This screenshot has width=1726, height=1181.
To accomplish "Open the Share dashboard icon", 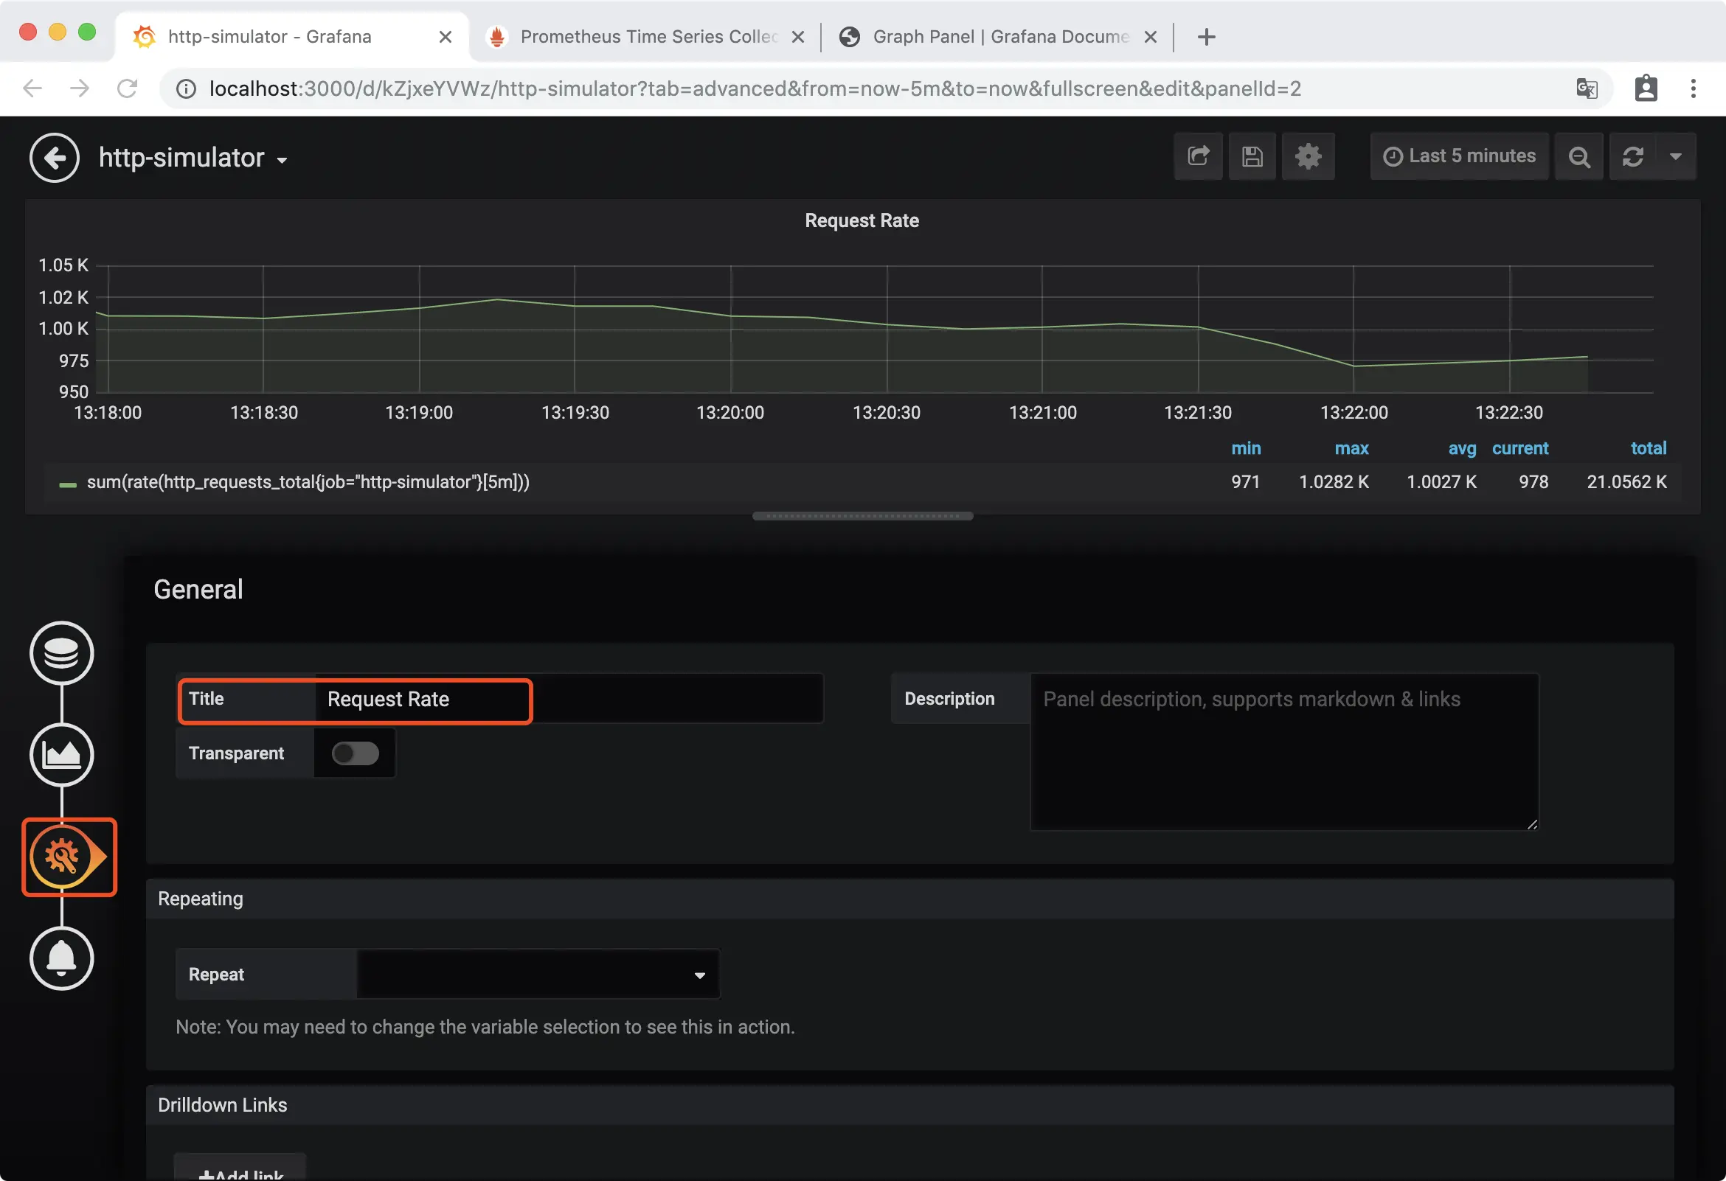I will coord(1198,156).
